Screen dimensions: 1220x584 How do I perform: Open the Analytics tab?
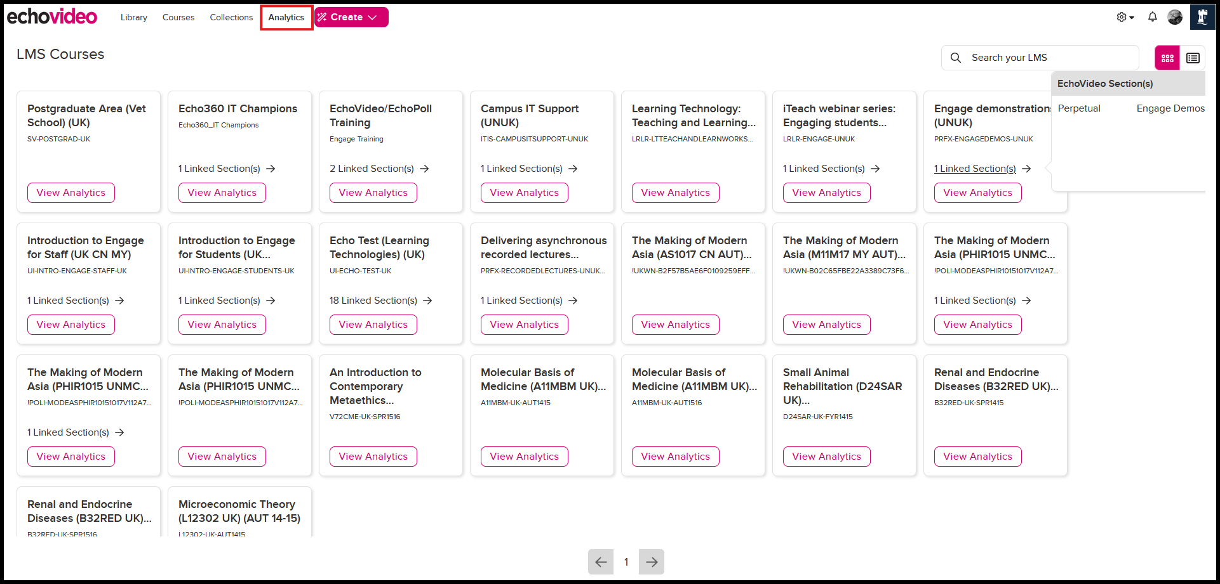click(286, 17)
